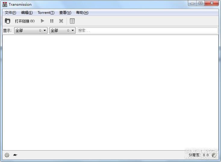Open the 文件(F) menu
Viewport: 221px width, 162px height.
[11, 13]
